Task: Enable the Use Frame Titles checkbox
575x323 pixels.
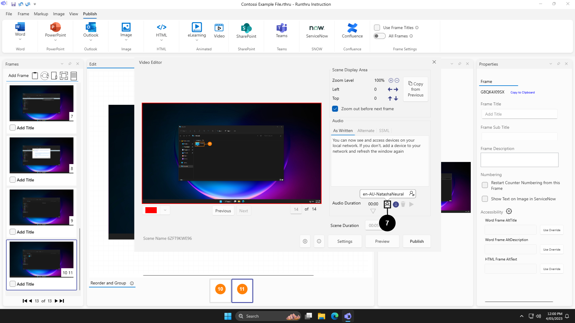Action: [377, 28]
